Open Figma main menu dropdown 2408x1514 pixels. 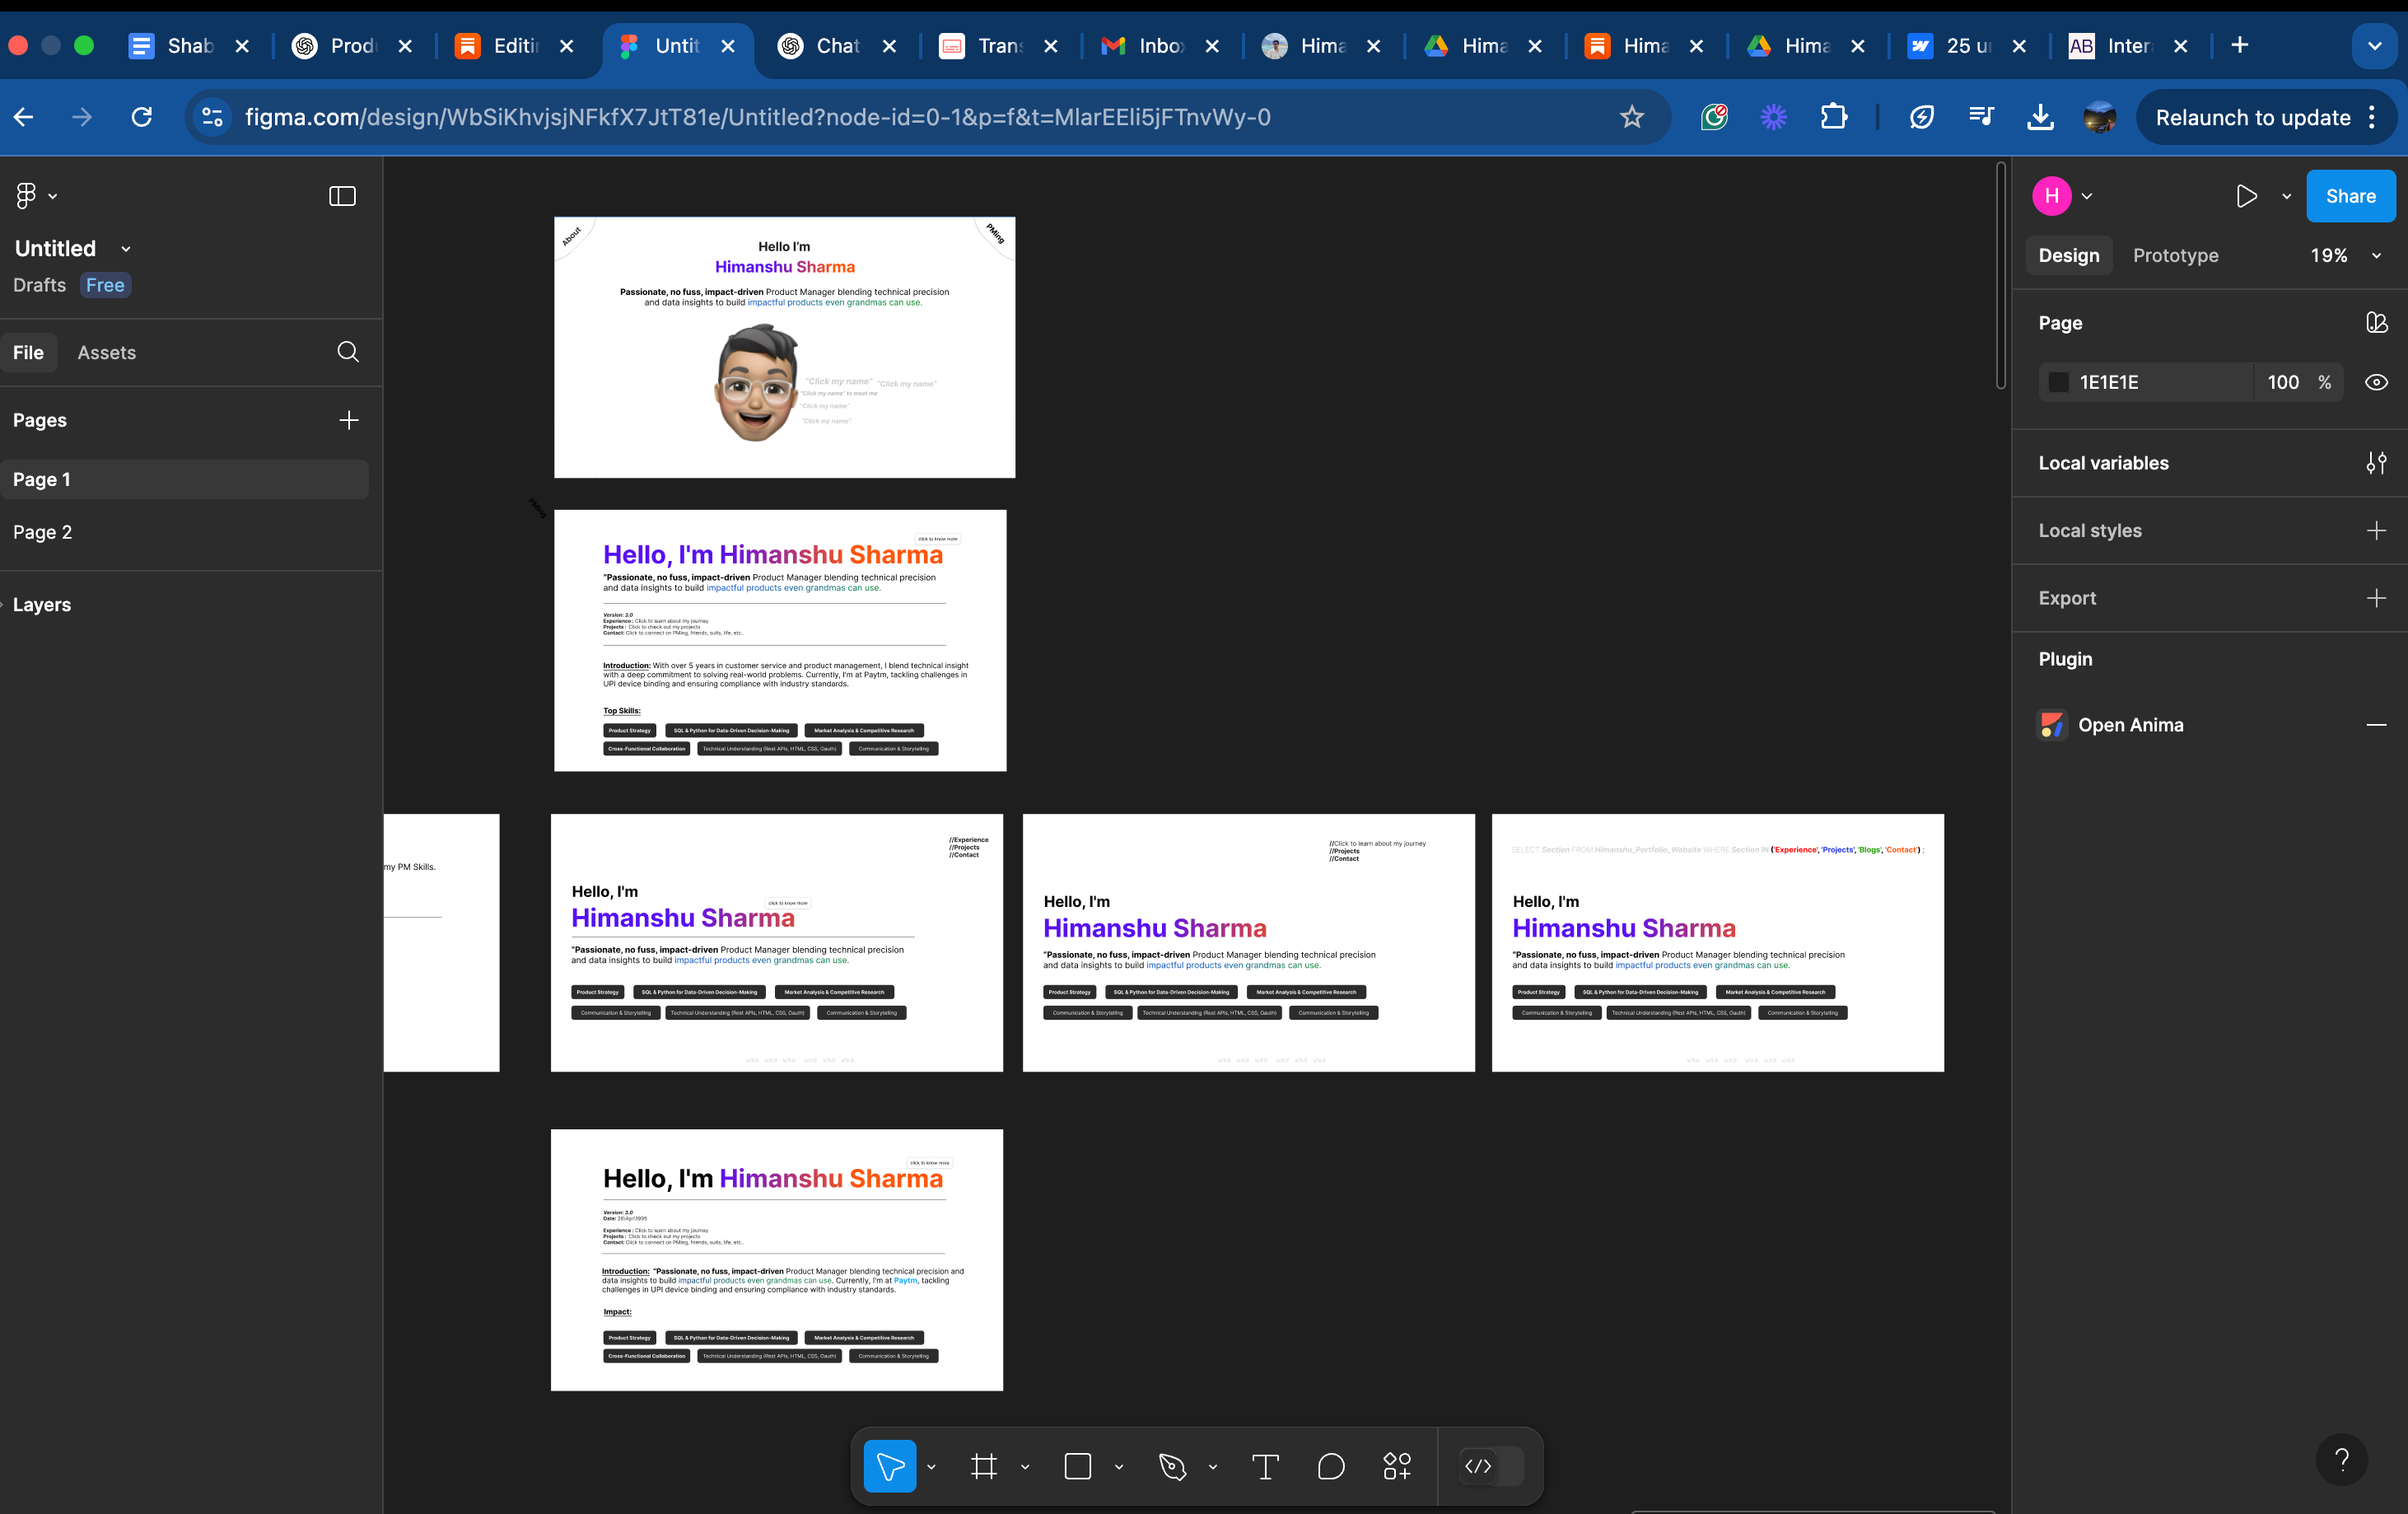coord(35,196)
